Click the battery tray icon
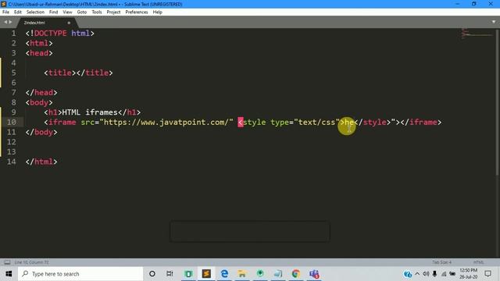Image resolution: width=500 pixels, height=281 pixels. click(452, 274)
